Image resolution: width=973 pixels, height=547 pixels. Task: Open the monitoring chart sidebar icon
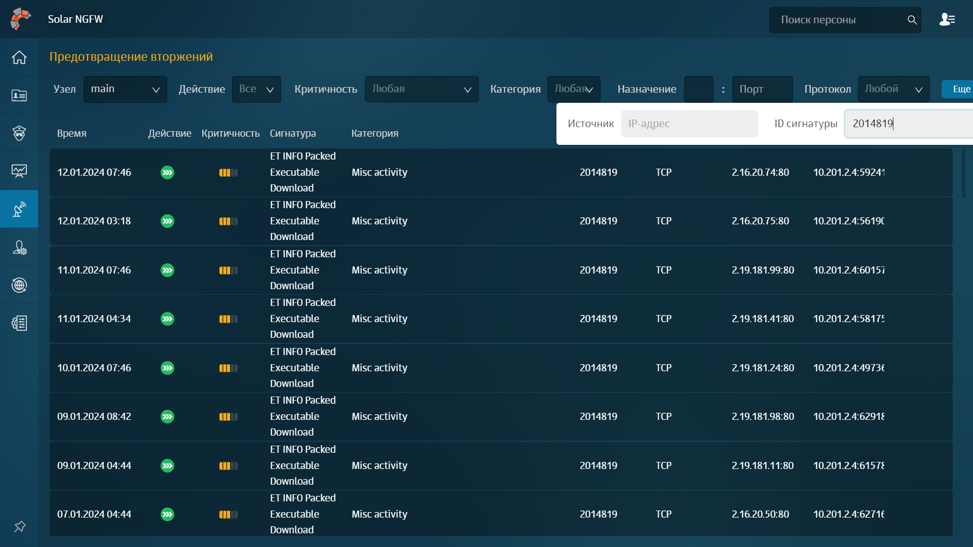(x=19, y=171)
